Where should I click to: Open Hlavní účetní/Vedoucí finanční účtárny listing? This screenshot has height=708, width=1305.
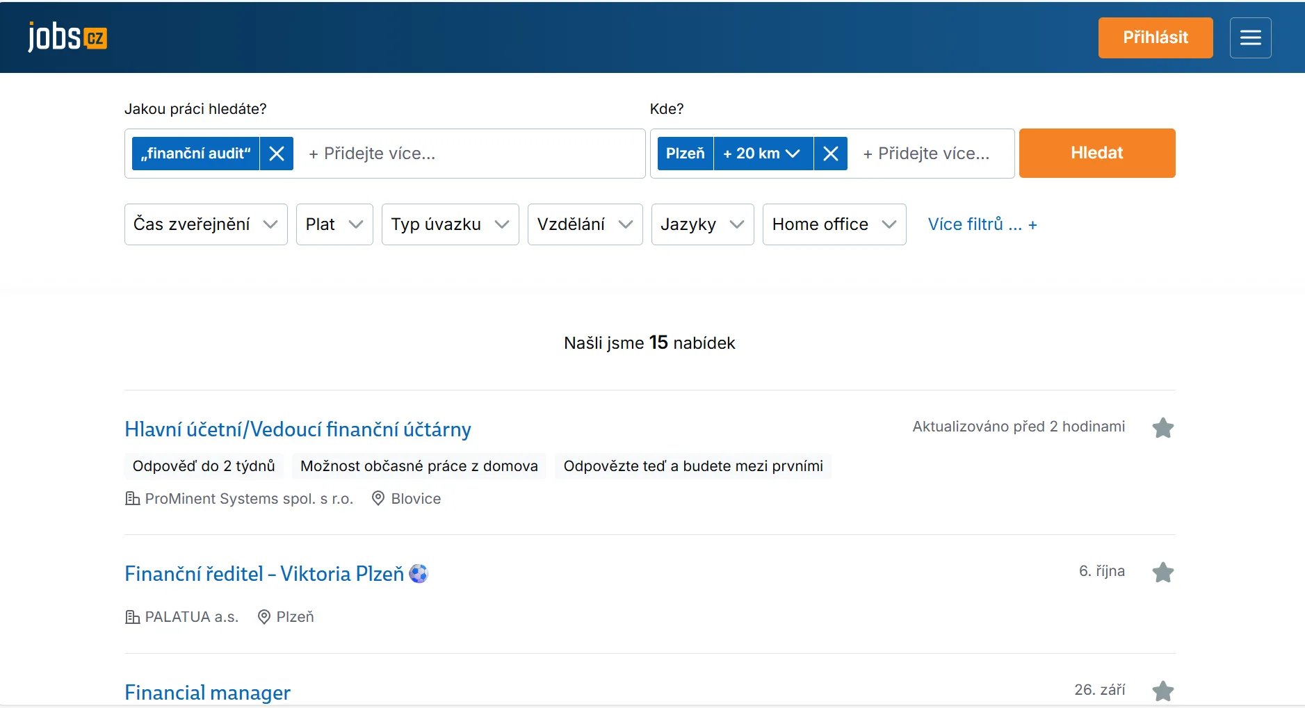point(298,429)
